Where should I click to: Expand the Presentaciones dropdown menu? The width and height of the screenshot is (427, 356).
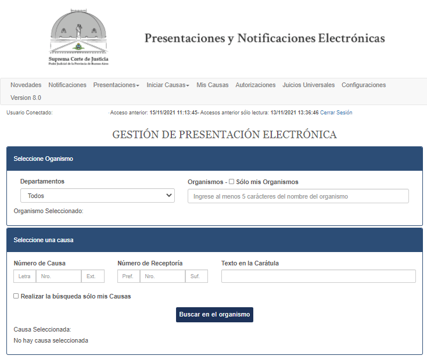[116, 85]
